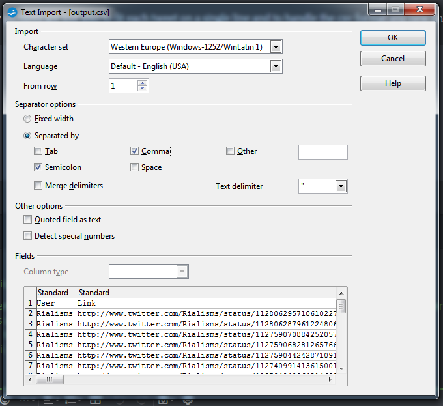
Task: Enable the Space separator checkbox
Action: coord(134,167)
